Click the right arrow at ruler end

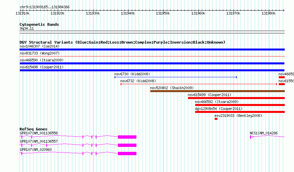click(x=284, y=10)
